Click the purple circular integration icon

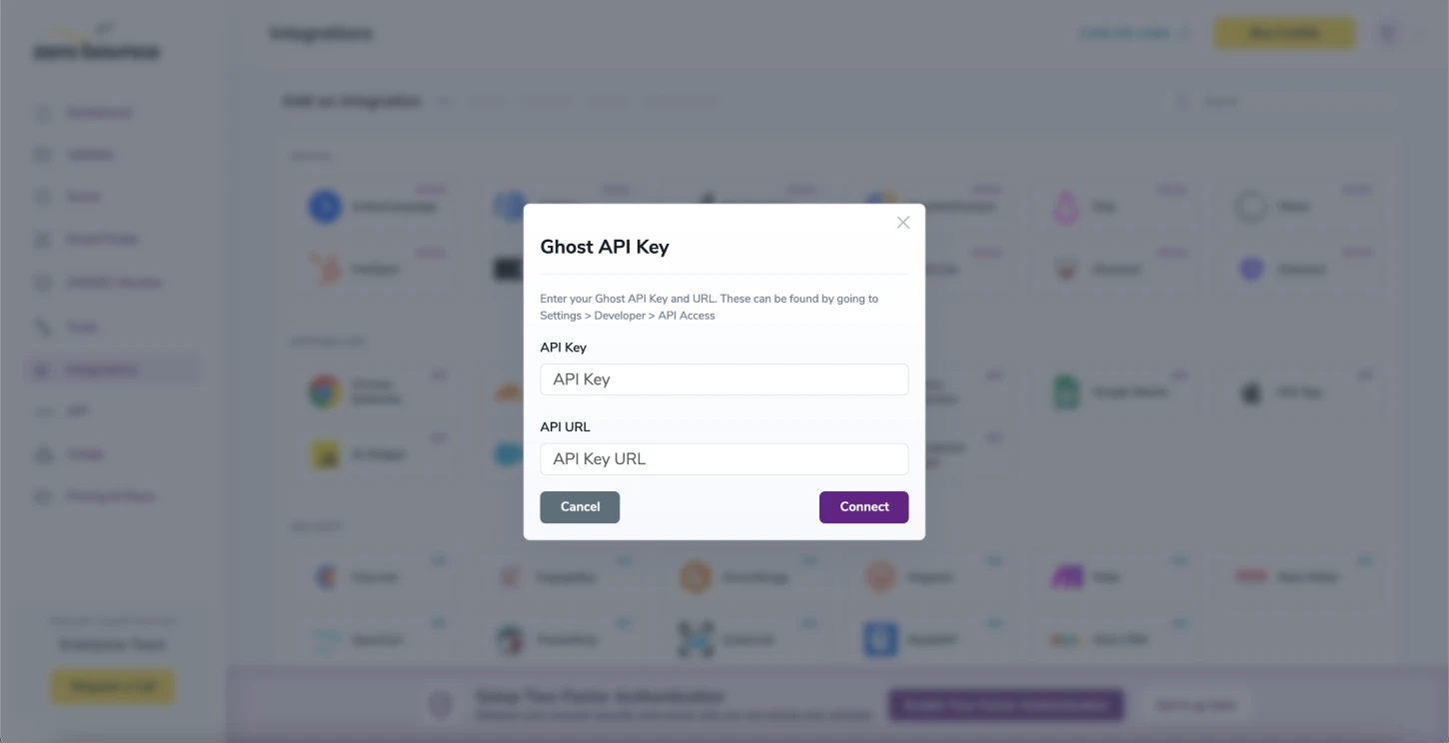pyautogui.click(x=1250, y=268)
